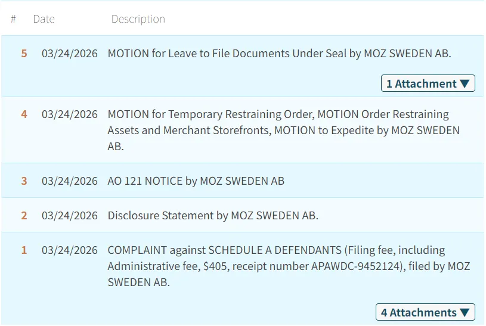Open docket entry number 3
This screenshot has width=486, height=326.
(x=24, y=181)
